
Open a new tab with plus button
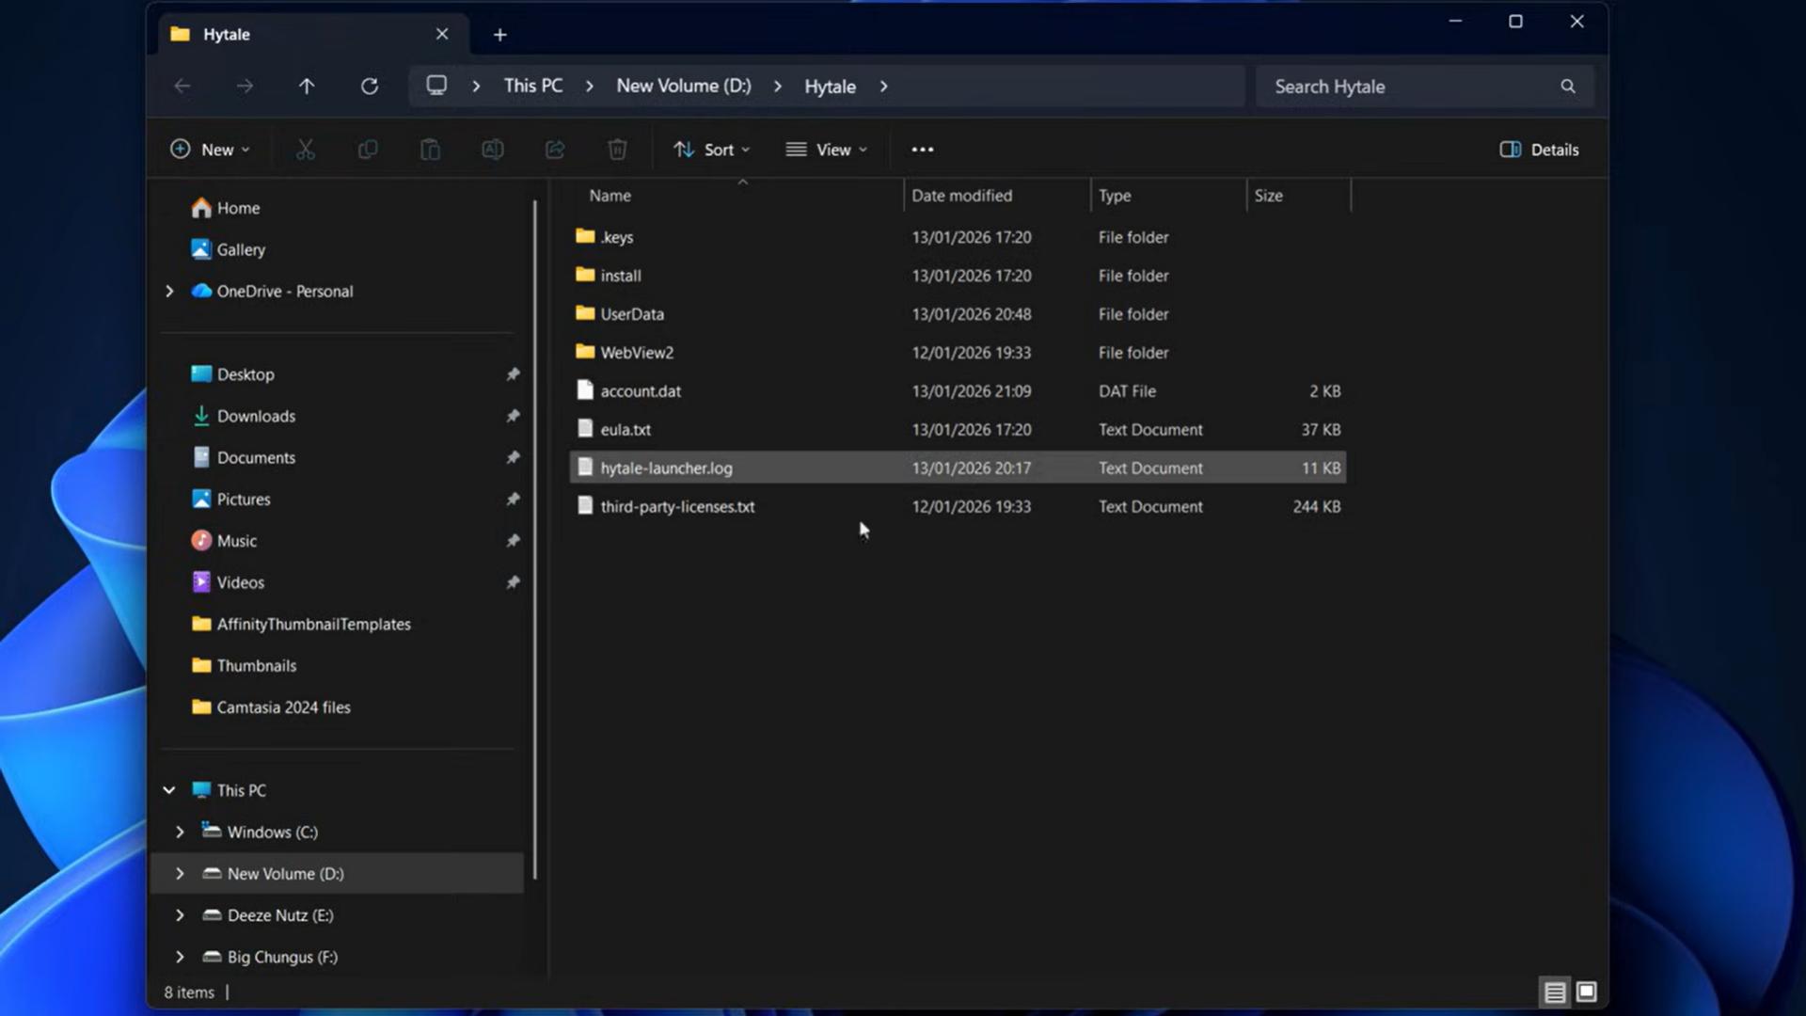pos(500,35)
